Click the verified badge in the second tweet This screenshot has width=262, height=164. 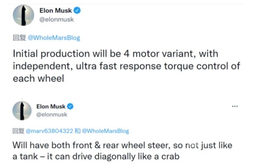[x=70, y=106]
